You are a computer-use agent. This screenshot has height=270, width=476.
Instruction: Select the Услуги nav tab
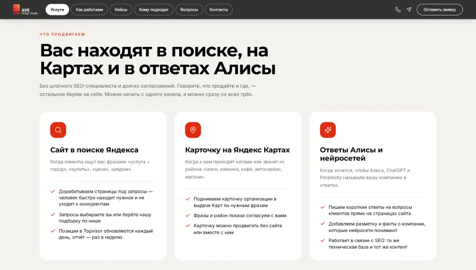point(57,9)
